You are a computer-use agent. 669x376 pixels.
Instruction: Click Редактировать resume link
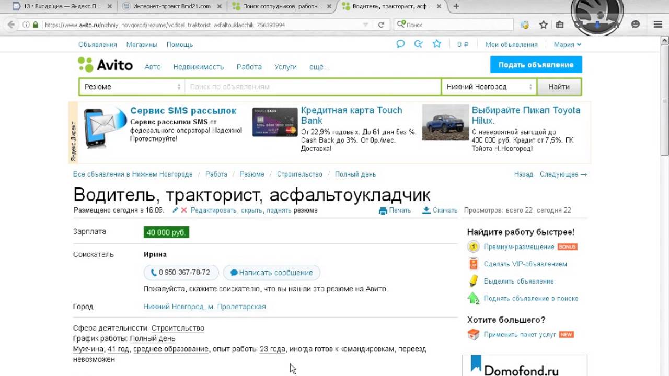(214, 210)
